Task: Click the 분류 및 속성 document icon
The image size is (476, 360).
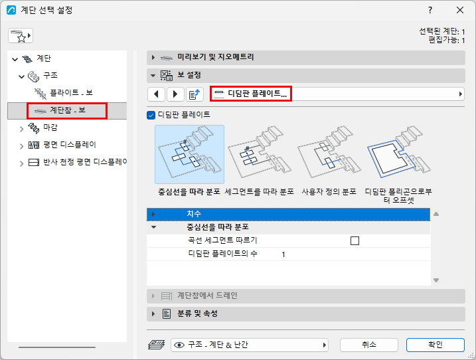Action: 167,314
